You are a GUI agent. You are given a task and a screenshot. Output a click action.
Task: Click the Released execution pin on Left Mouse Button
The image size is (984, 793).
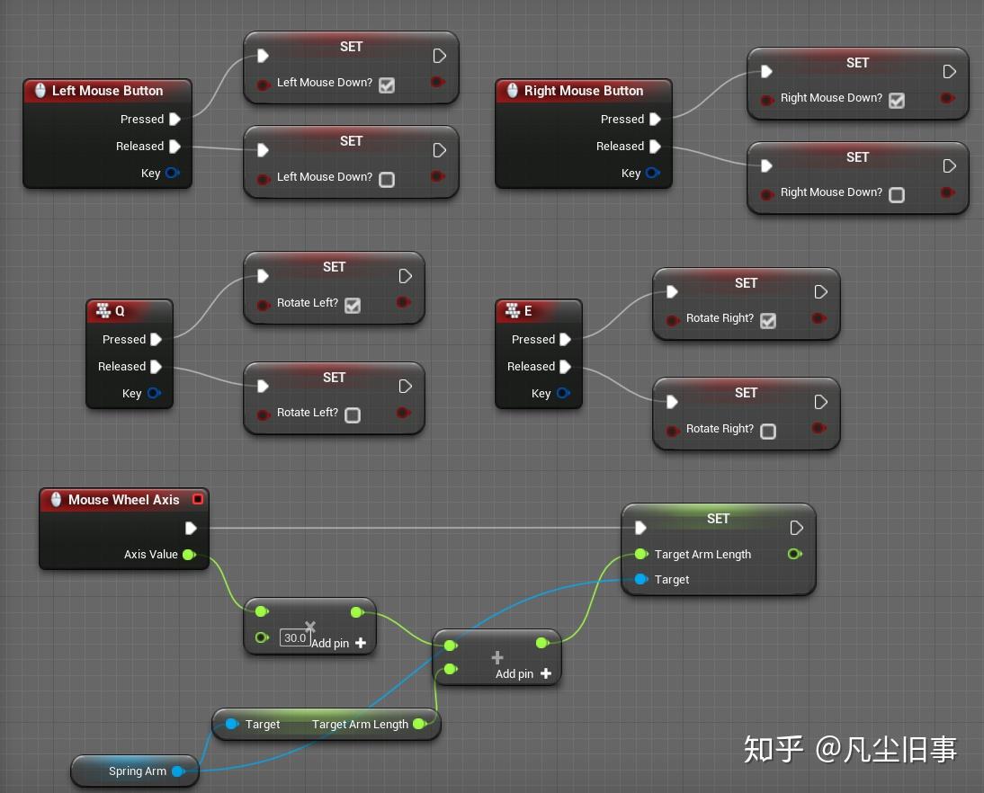174,146
